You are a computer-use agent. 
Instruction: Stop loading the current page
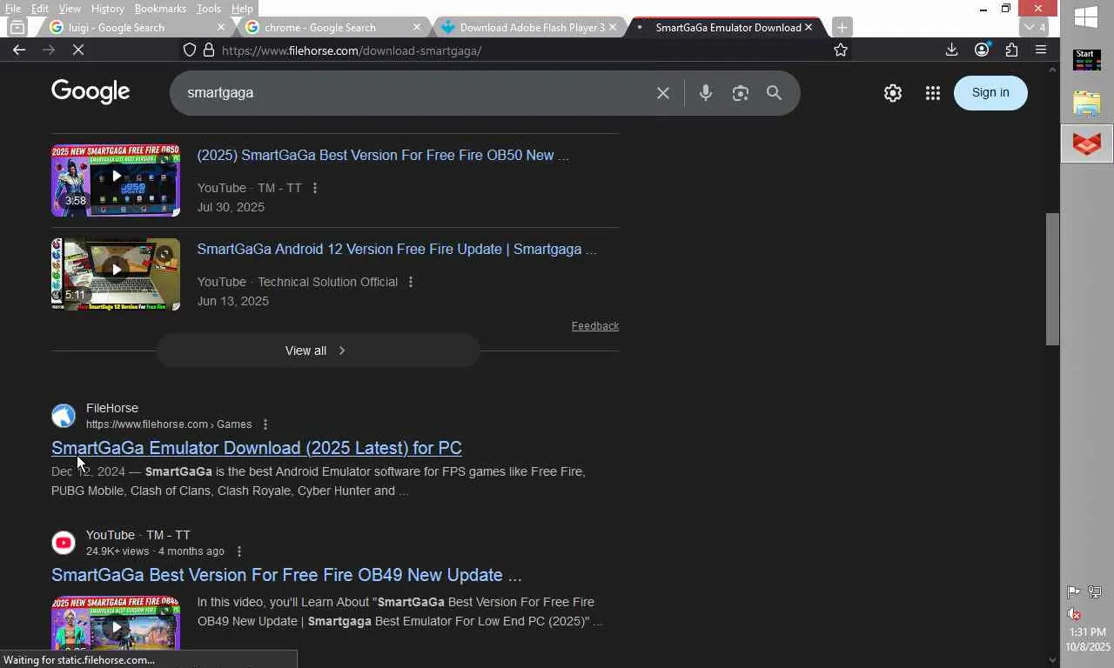point(78,50)
